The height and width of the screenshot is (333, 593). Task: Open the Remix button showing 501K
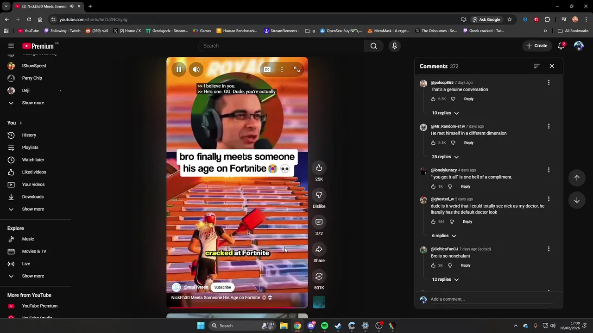click(319, 276)
